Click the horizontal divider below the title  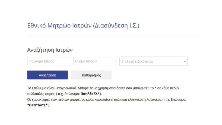tap(113, 35)
